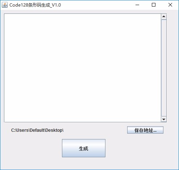
Task: Select the C:\Users\Default\Desktop\ path label
Action: pyautogui.click(x=37, y=130)
